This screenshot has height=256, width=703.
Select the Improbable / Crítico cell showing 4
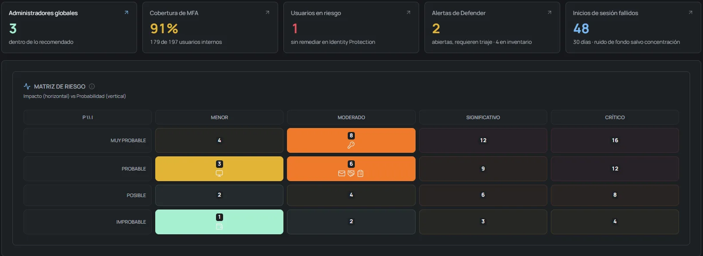click(x=615, y=222)
